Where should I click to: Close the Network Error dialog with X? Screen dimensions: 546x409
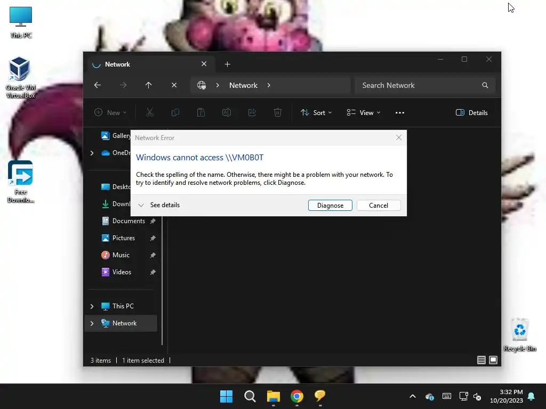[x=399, y=138]
